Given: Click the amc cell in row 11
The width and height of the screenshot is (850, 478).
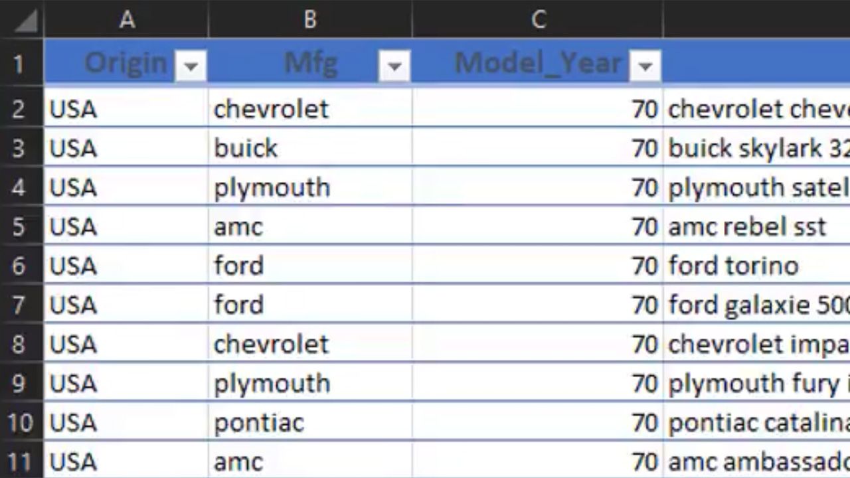Looking at the screenshot, I should (309, 461).
